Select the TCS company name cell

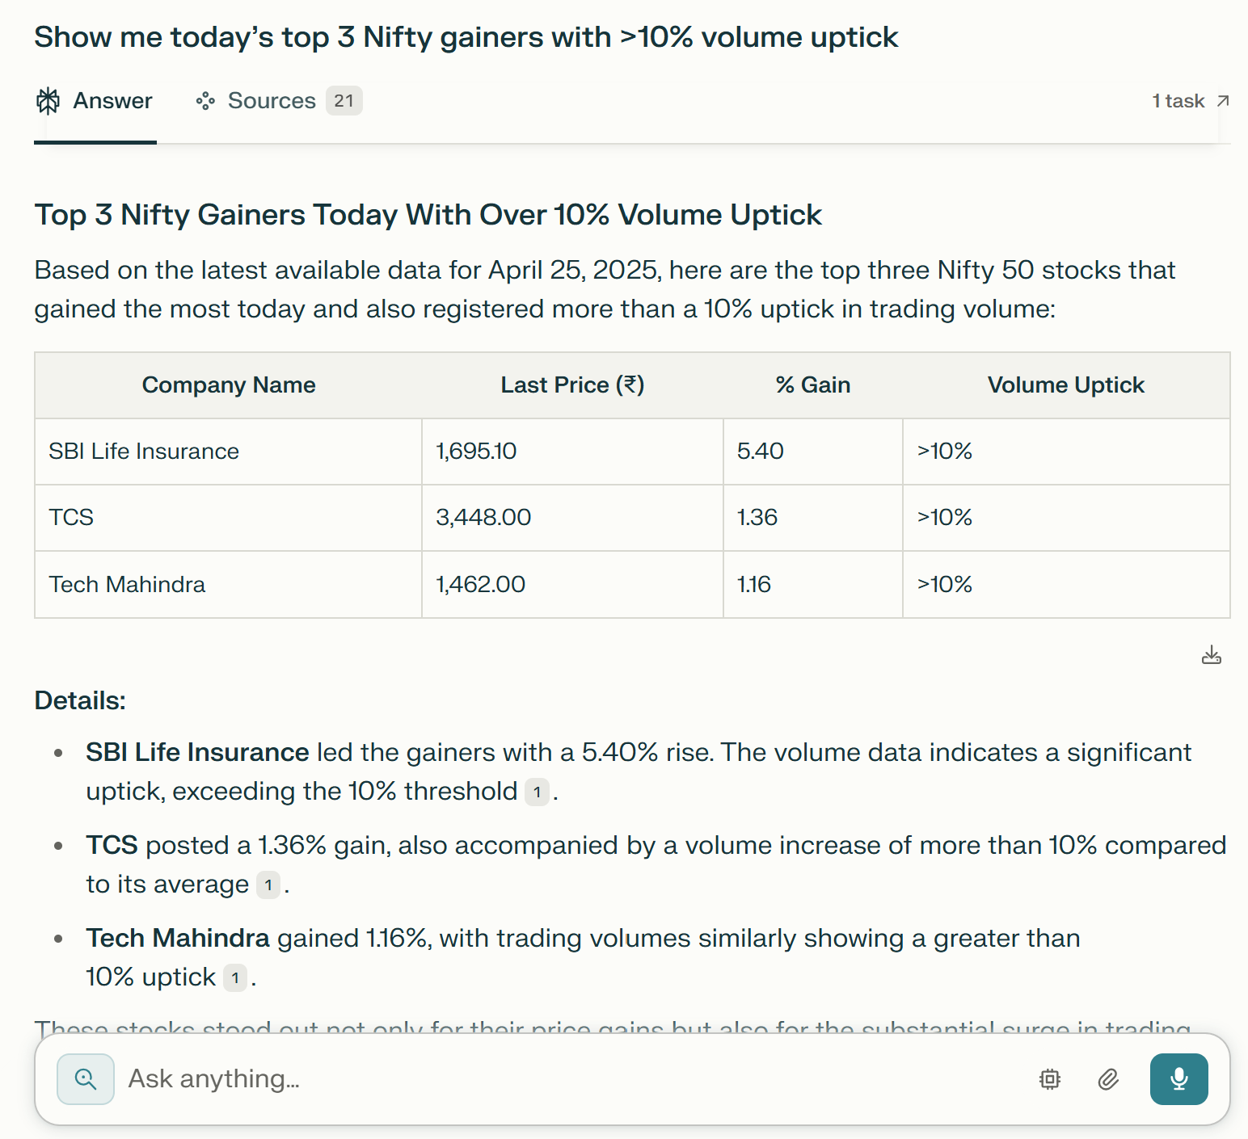click(228, 518)
